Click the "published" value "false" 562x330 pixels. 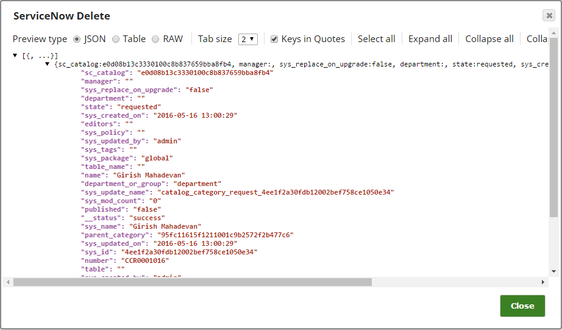(x=147, y=209)
